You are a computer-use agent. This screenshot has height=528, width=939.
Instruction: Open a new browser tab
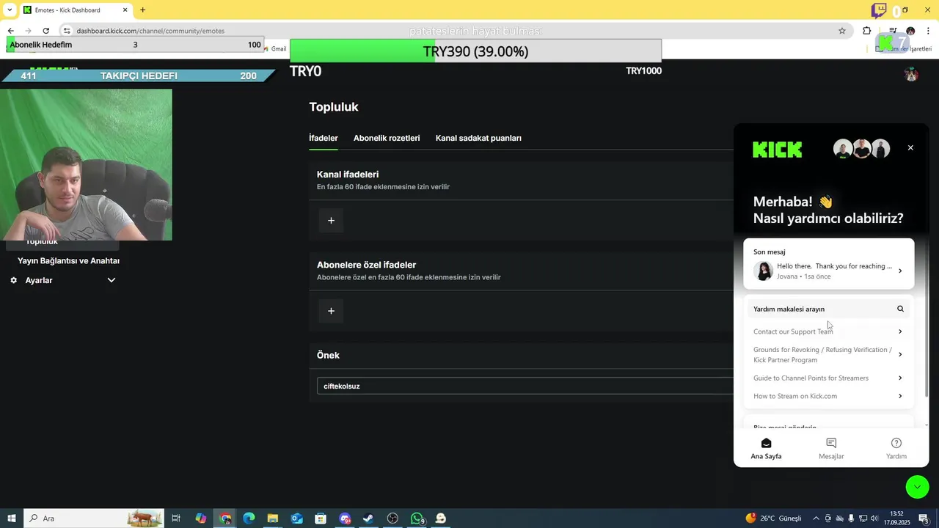point(142,10)
